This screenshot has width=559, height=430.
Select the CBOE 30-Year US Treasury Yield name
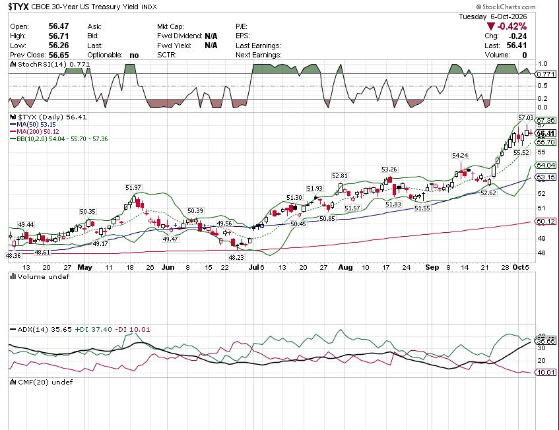(x=85, y=7)
